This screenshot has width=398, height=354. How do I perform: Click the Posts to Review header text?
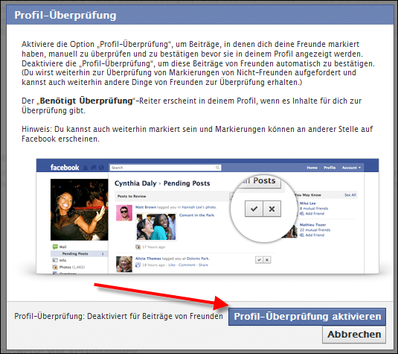point(132,196)
